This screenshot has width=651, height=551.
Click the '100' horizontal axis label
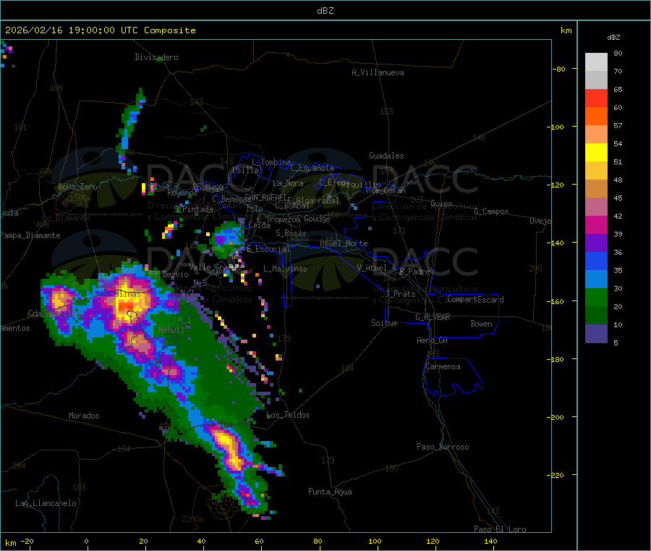click(x=375, y=541)
